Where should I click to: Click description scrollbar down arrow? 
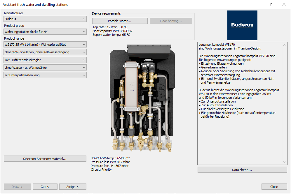[x=284, y=162]
